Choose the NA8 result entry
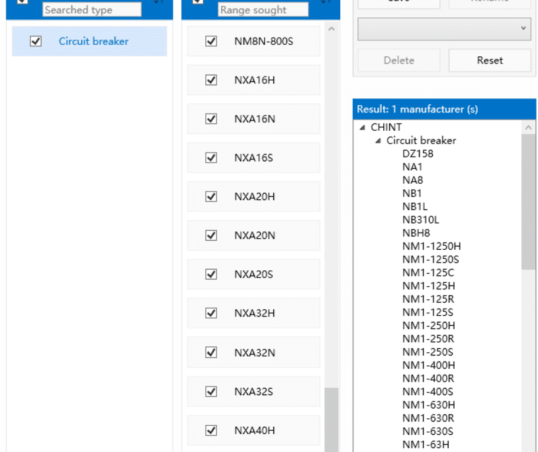Screen dimensions: 538x452 tap(412, 180)
